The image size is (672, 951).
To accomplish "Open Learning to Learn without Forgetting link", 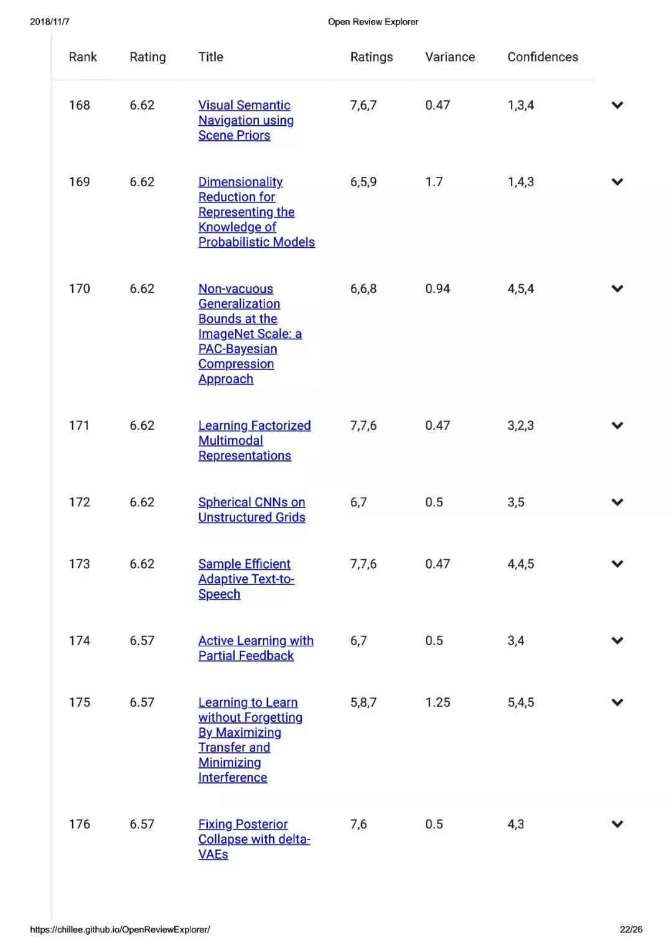I will pos(250,740).
